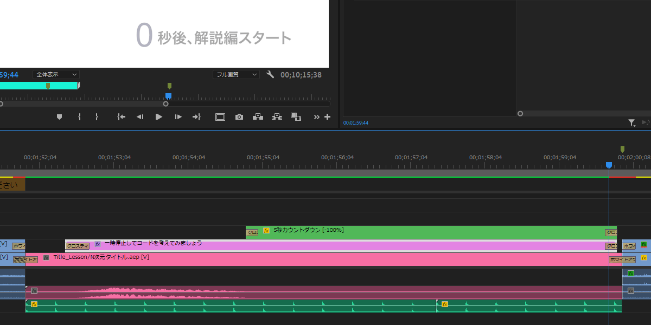Click the Extract button icon
651x325 pixels.
(277, 116)
